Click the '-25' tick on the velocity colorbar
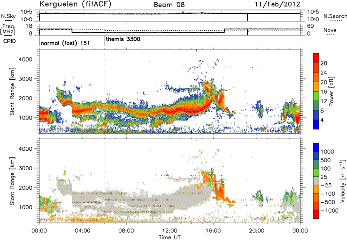 point(326,185)
